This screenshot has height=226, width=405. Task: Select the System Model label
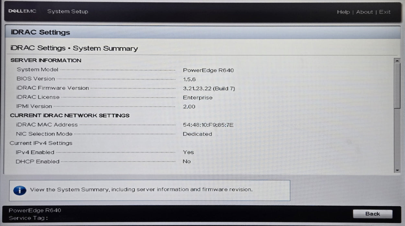[38, 69]
